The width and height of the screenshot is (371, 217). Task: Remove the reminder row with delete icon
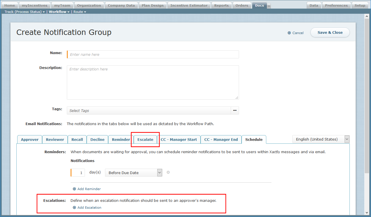[168, 172]
